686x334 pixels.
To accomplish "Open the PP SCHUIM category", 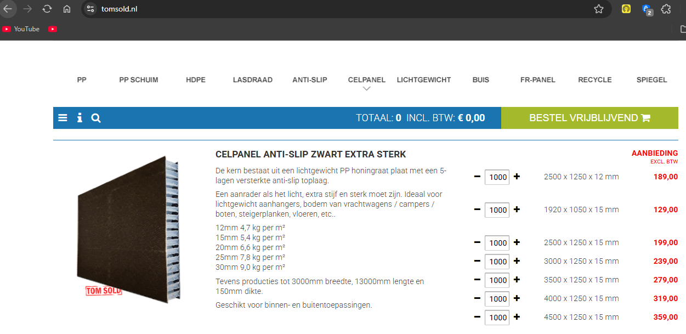I will pyautogui.click(x=138, y=80).
